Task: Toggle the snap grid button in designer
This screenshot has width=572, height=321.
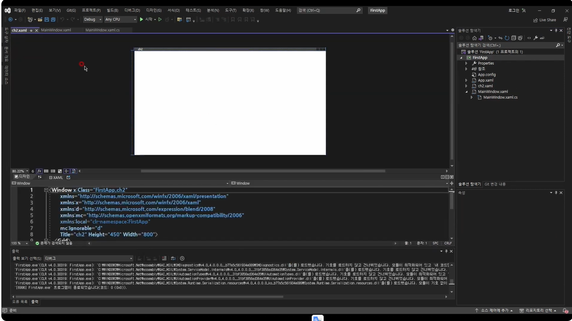Action: pyautogui.click(x=46, y=171)
